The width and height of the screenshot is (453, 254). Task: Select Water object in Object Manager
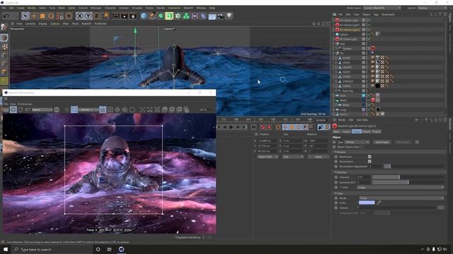coord(343,100)
